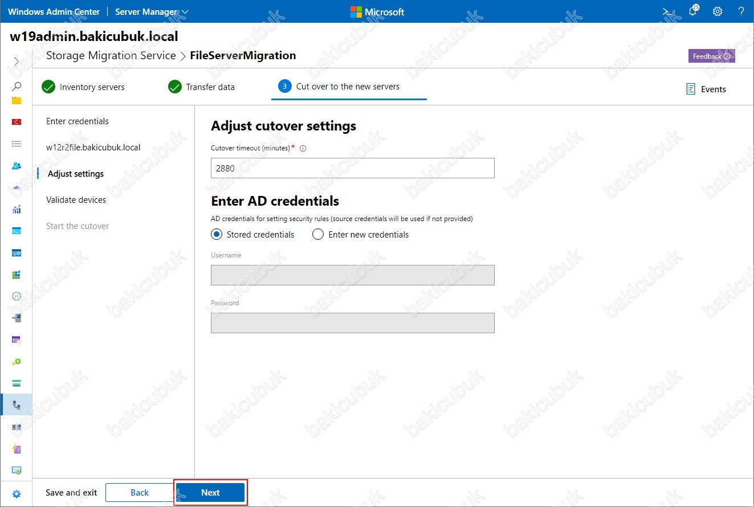Open the Networks tool icon
Viewport: 754px width, 507px height.
point(17,187)
